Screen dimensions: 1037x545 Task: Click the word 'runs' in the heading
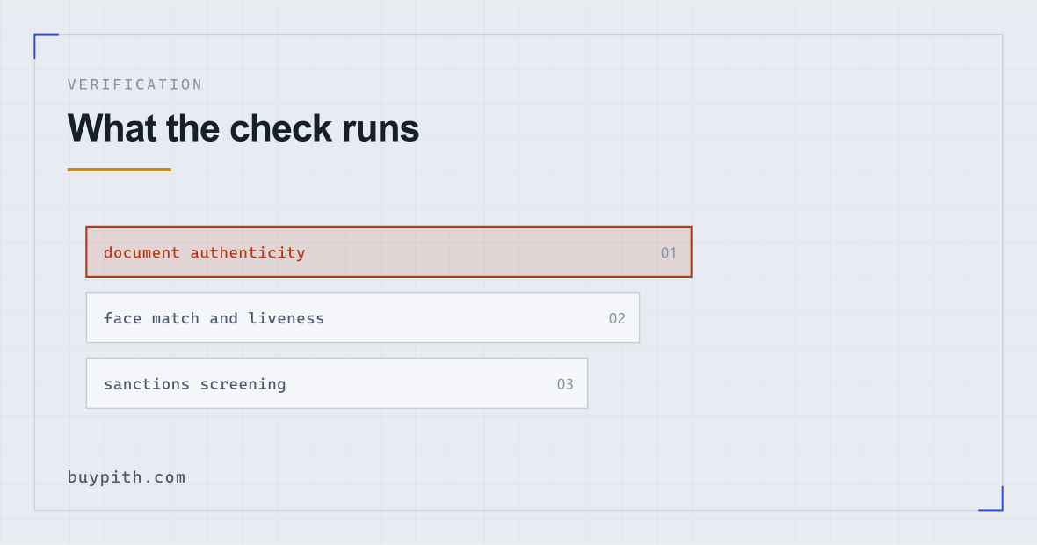pos(381,128)
